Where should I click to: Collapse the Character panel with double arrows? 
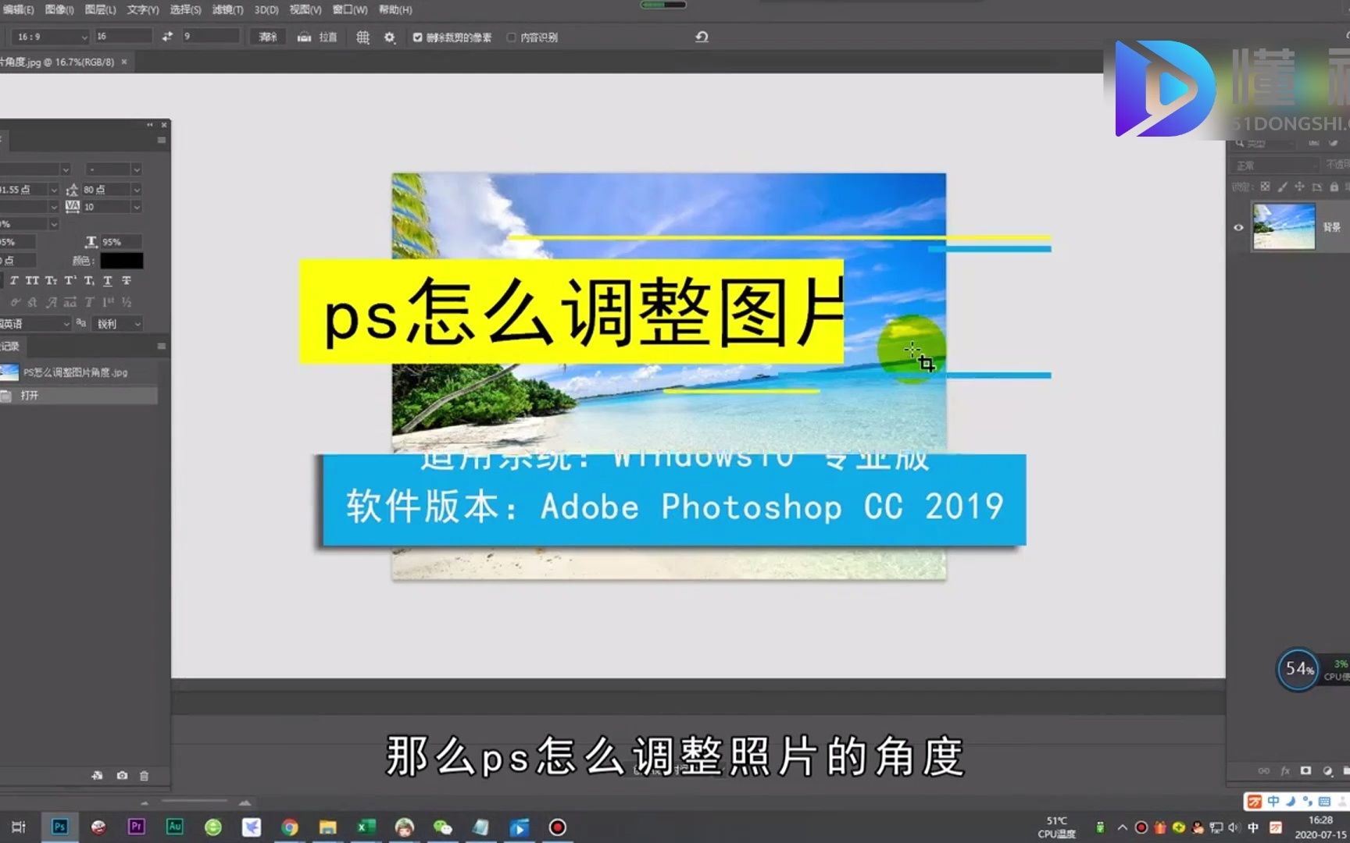pos(150,125)
